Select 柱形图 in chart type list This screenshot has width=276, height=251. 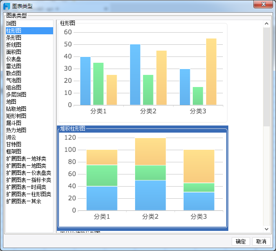coord(29,31)
